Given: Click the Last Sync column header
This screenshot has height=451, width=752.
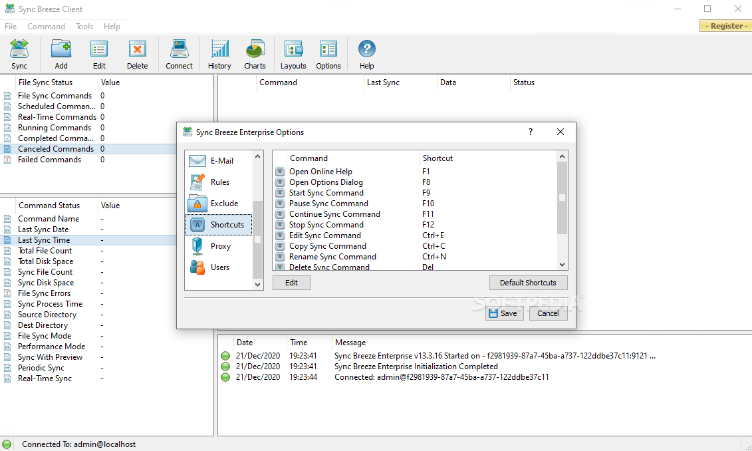Looking at the screenshot, I should [400, 82].
